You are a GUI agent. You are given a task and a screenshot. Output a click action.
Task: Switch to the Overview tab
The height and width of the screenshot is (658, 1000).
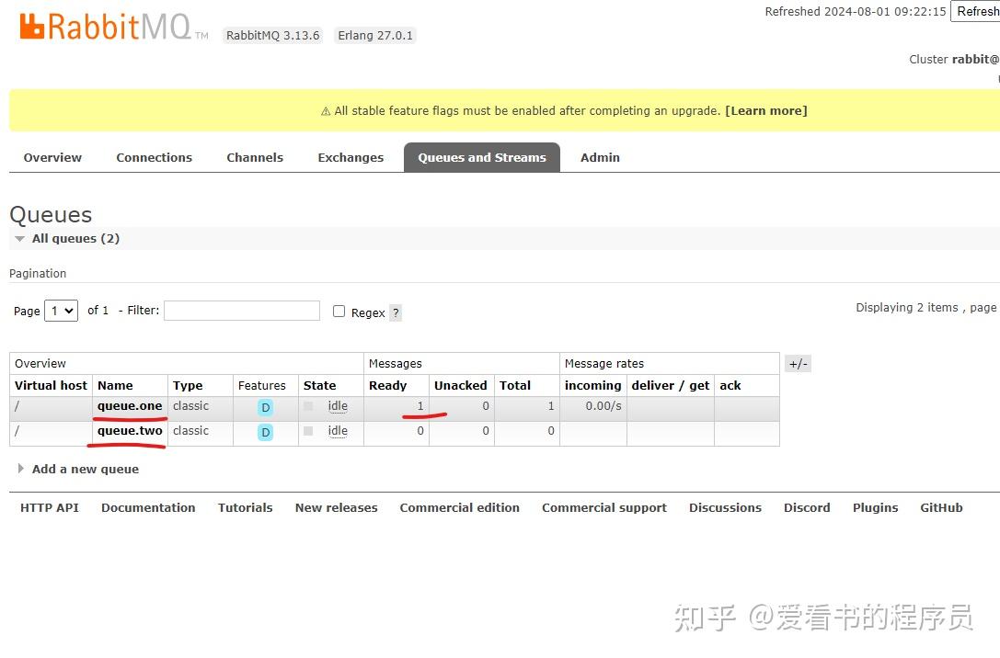[52, 157]
